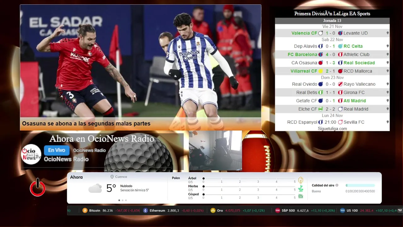
Task: Click the Hierba pollen level slider
Action: pos(249,186)
